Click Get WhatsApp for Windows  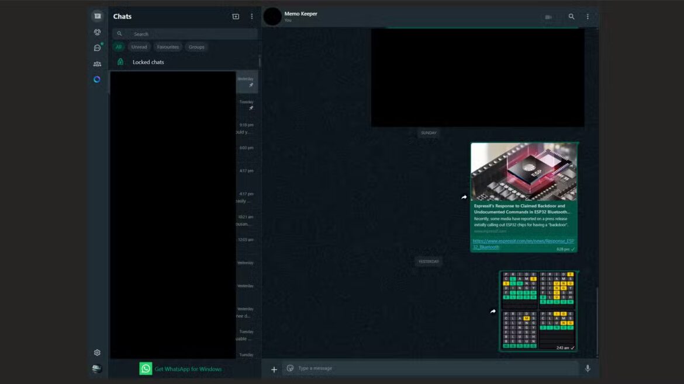pos(188,369)
